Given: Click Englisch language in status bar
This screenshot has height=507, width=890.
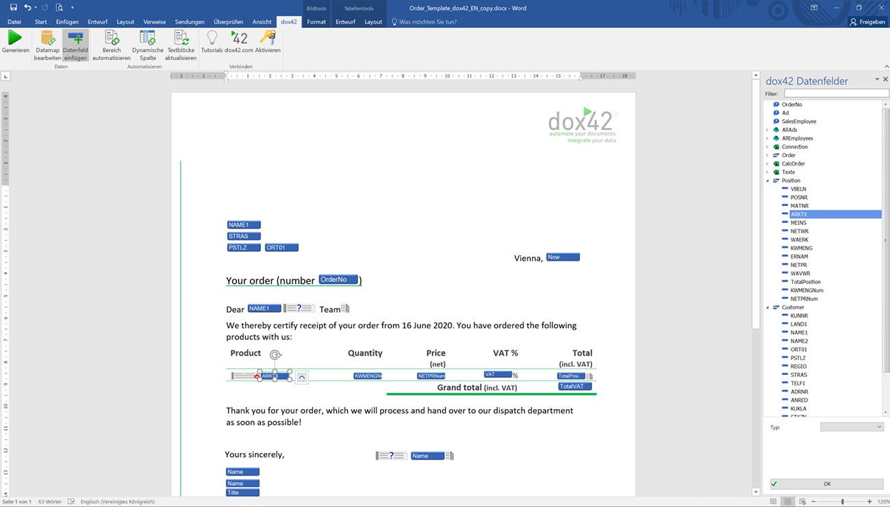Looking at the screenshot, I should click(x=117, y=502).
